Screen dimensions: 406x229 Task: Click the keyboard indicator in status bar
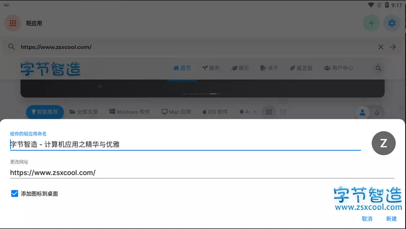coord(6,5)
